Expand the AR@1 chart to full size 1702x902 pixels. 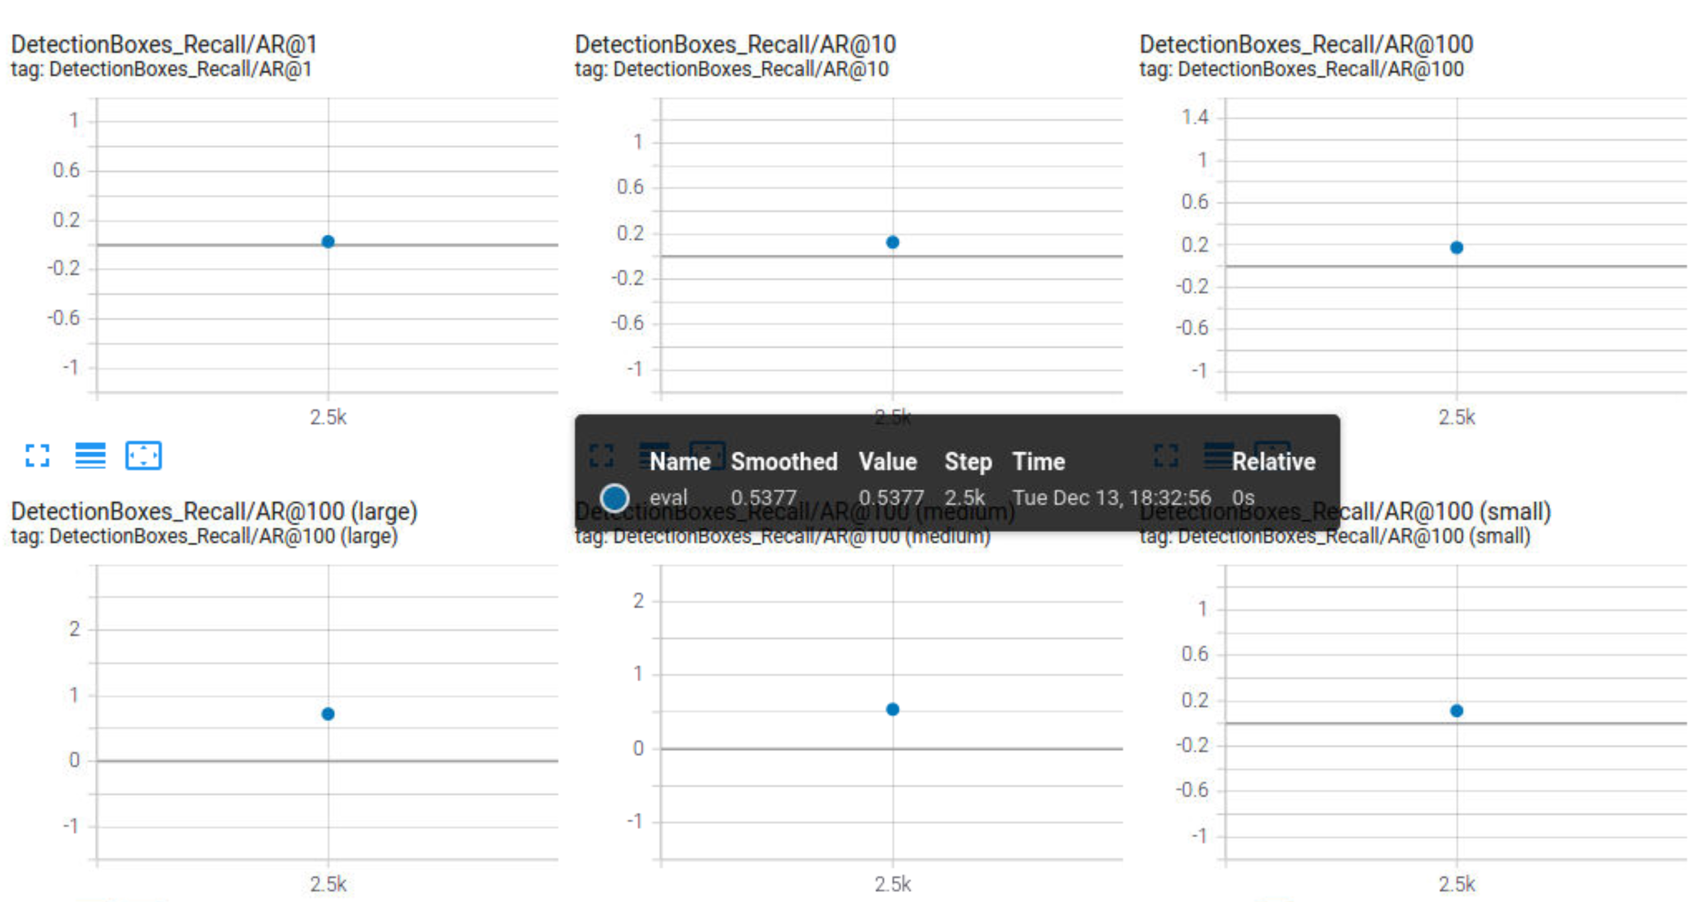[37, 456]
